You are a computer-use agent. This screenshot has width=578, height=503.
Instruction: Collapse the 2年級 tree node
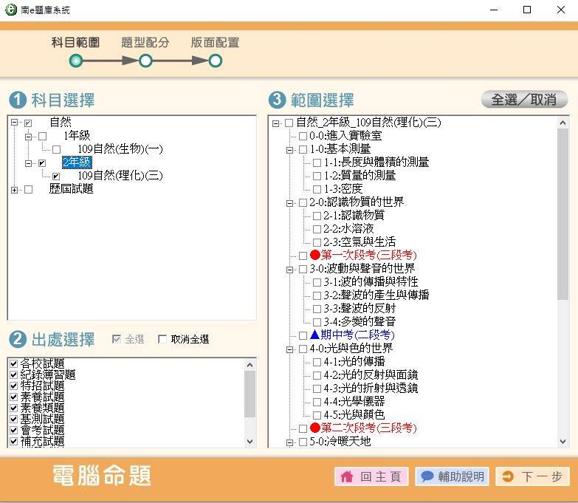point(28,163)
